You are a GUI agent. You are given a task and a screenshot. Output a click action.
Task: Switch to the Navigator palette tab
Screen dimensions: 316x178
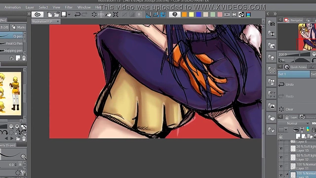[294, 20]
